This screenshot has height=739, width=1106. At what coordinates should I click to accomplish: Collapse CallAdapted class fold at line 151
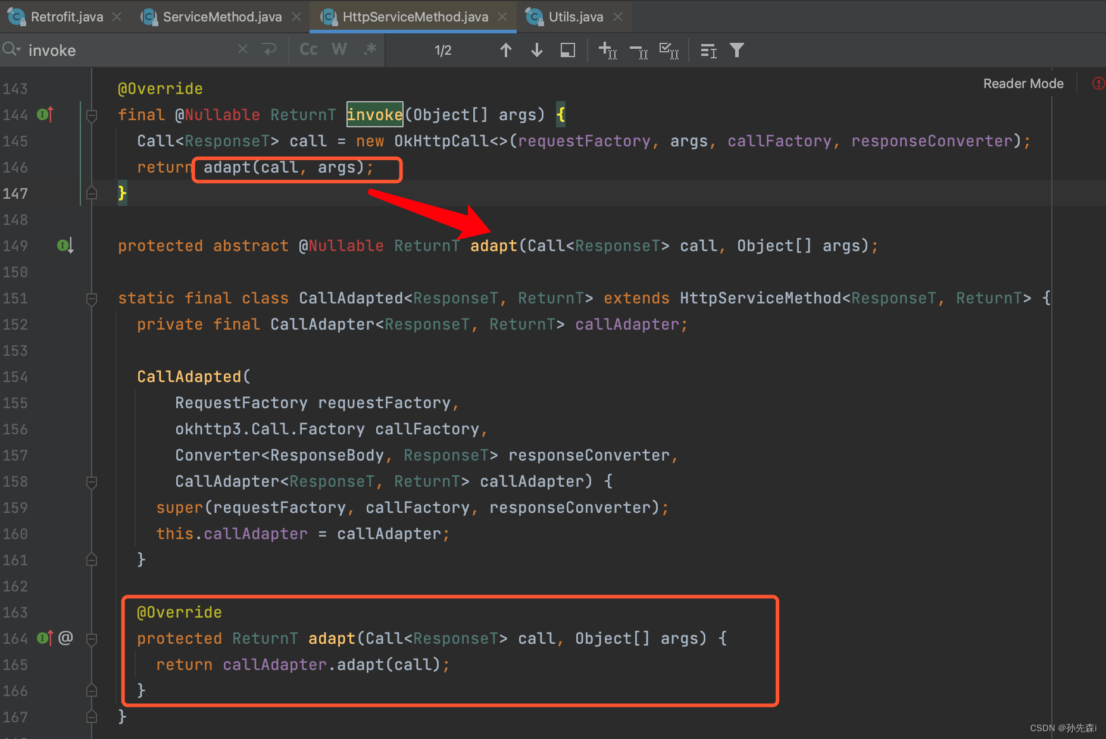92,298
